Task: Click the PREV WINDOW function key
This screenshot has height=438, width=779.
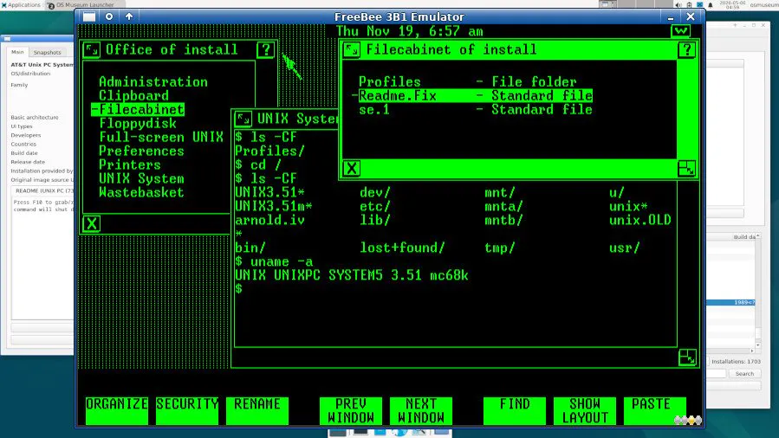Action: [351, 410]
